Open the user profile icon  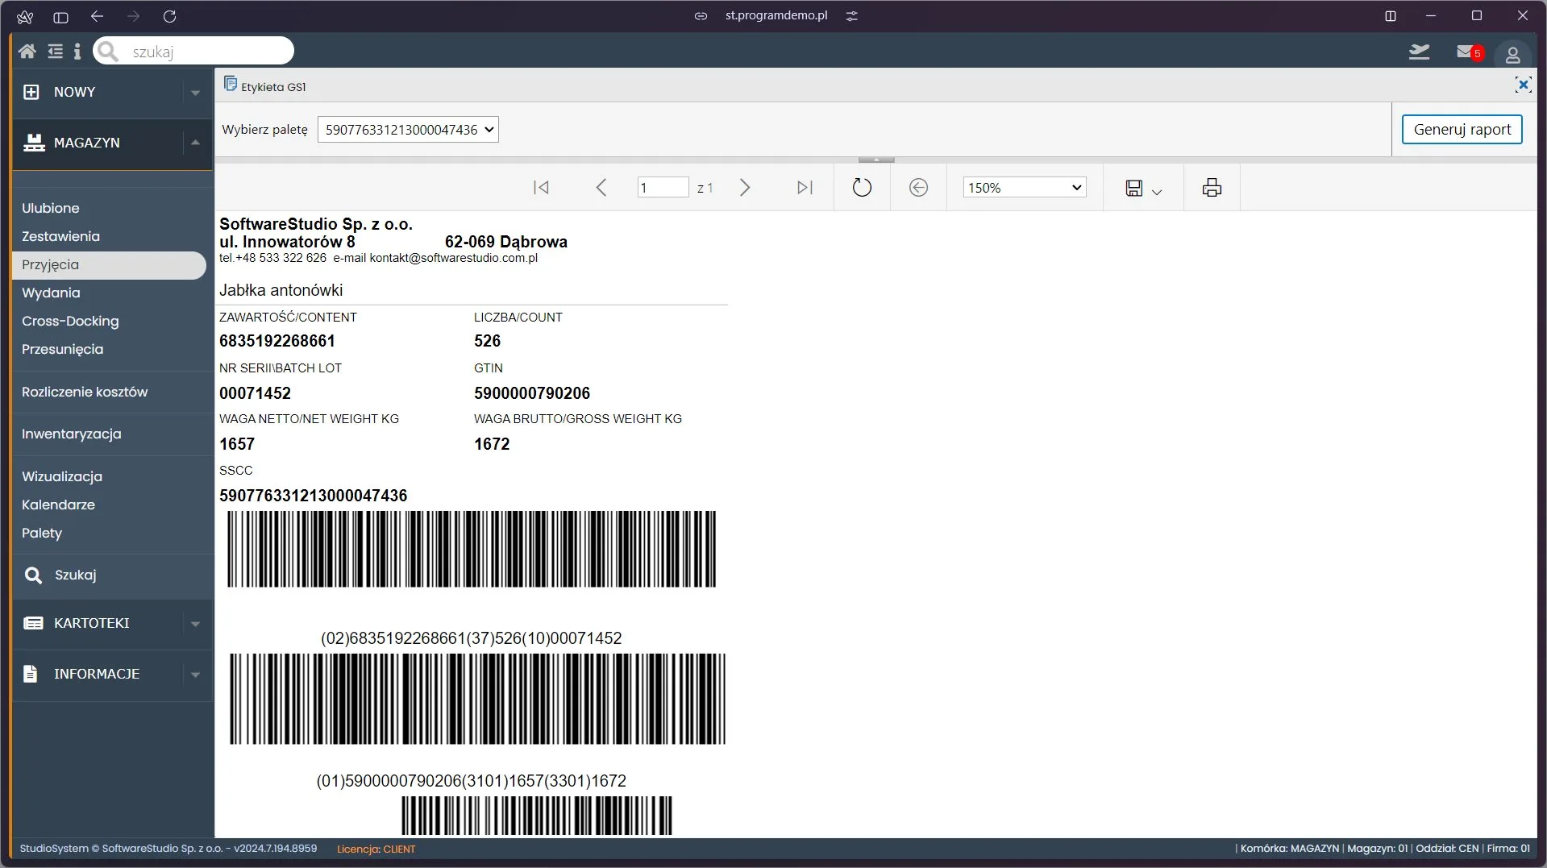[x=1512, y=55]
